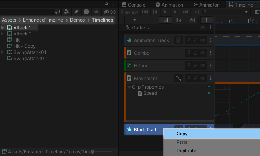Click the Play button in Timeline controls
The height and width of the screenshot is (156, 260).
pos(165,12)
